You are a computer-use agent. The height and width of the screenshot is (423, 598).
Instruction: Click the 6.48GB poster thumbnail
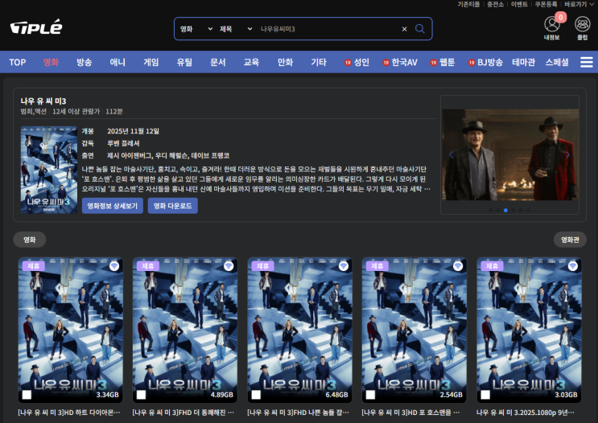(x=299, y=330)
